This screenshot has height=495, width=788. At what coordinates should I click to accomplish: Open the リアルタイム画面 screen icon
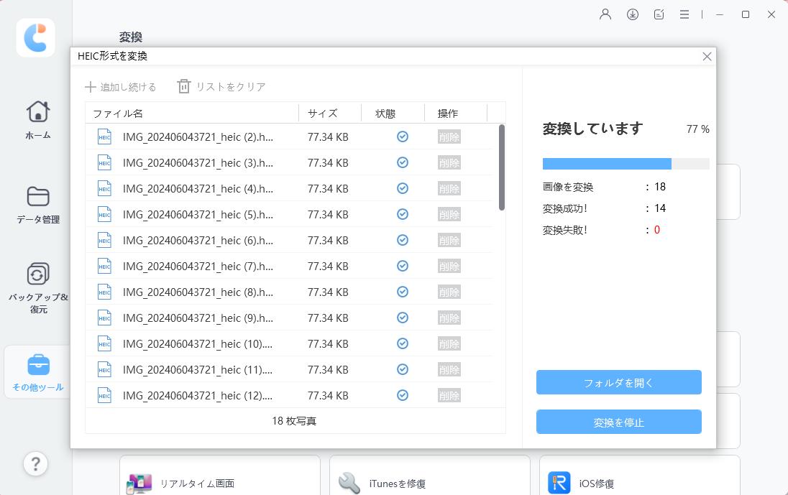tap(141, 482)
